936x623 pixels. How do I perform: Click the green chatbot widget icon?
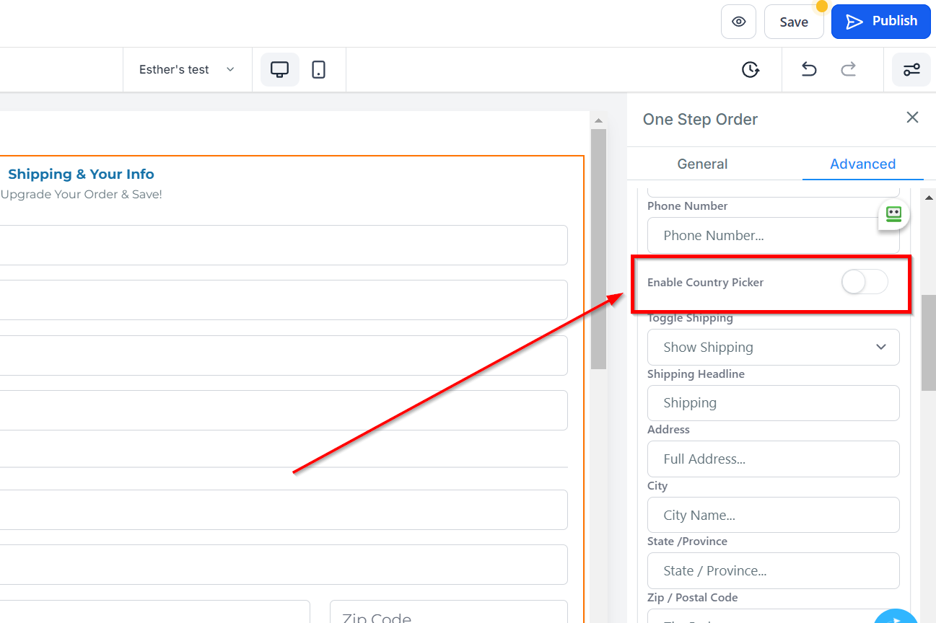pos(894,214)
